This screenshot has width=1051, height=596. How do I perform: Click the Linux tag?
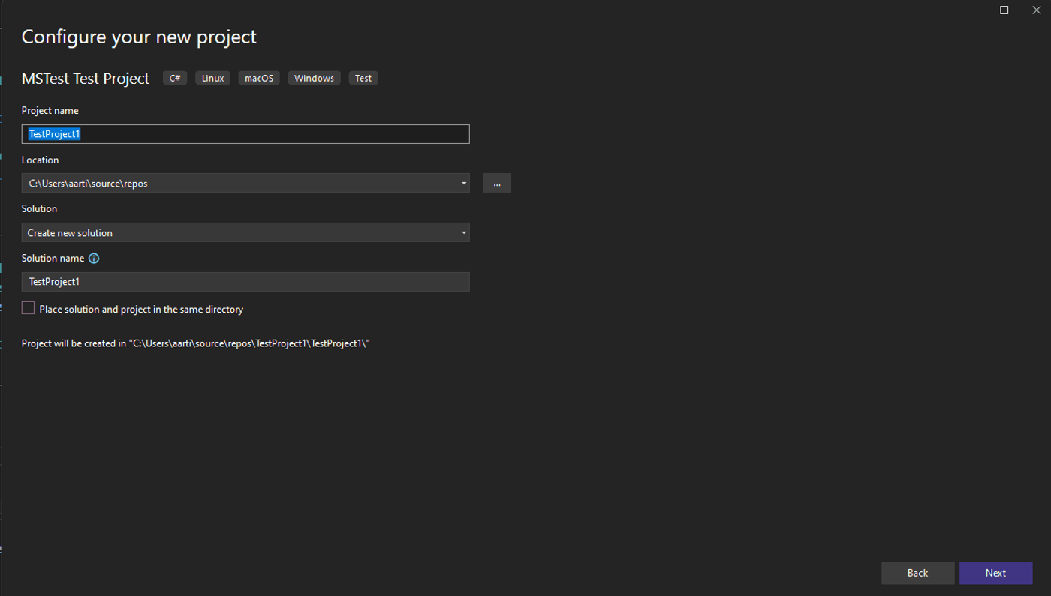[x=212, y=78]
